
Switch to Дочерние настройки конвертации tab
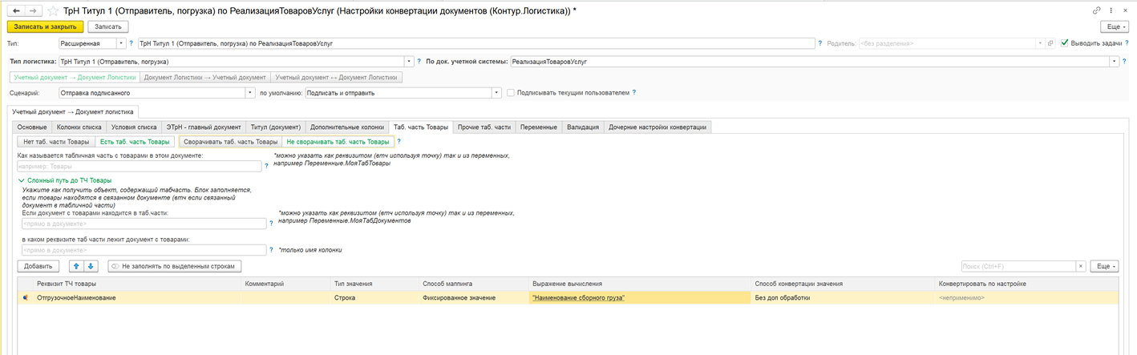(x=658, y=127)
